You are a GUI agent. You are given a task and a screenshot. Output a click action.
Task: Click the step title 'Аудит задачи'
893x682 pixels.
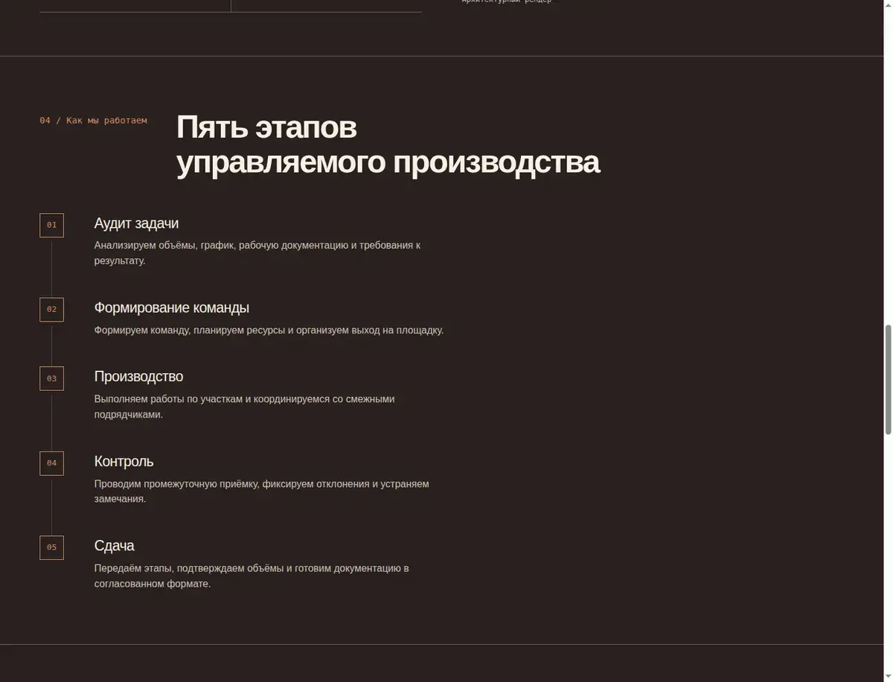click(136, 223)
